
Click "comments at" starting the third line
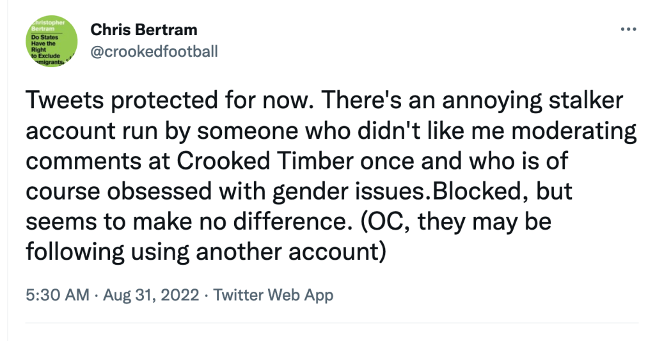(108, 162)
